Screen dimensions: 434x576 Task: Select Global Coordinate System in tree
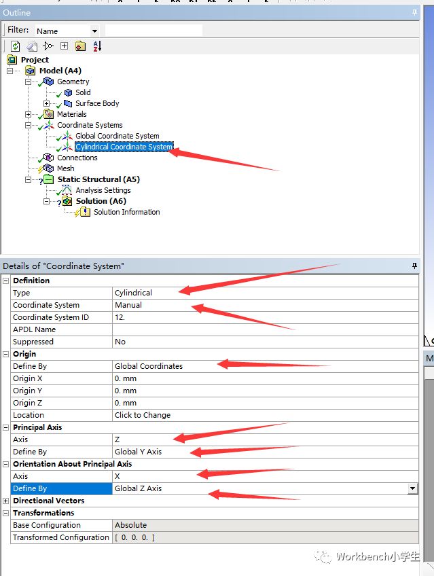click(x=117, y=136)
